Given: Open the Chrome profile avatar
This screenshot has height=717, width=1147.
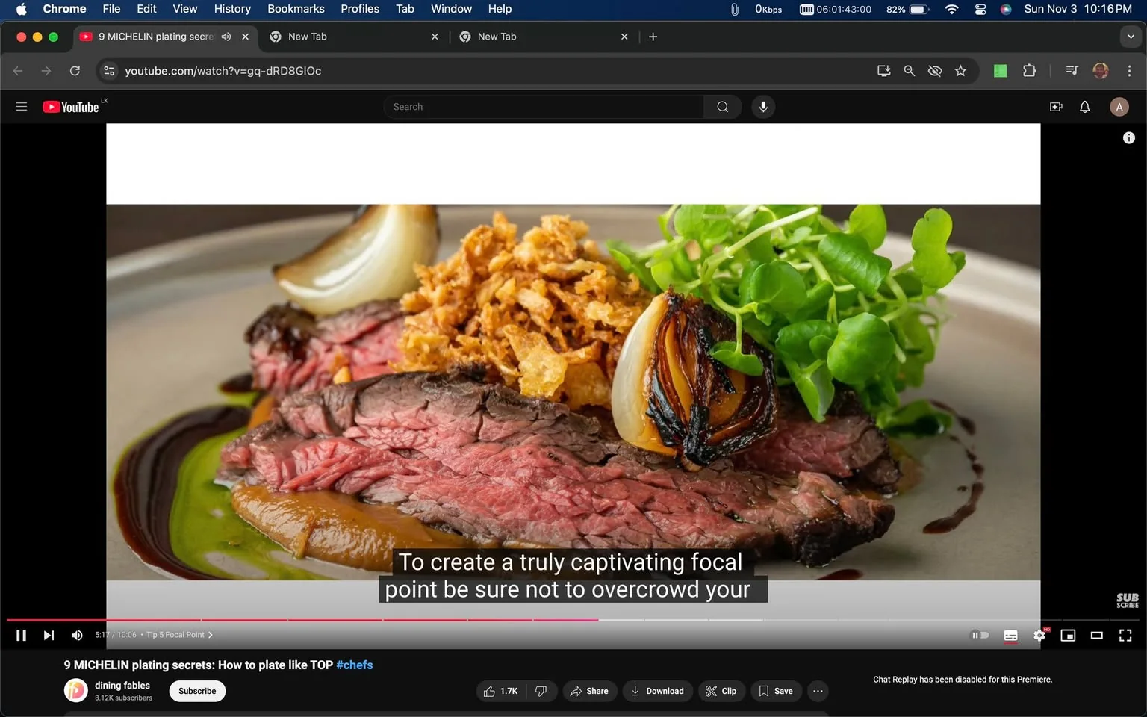Looking at the screenshot, I should pos(1101,71).
